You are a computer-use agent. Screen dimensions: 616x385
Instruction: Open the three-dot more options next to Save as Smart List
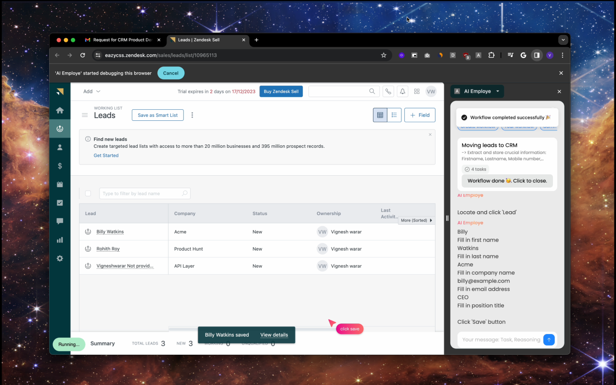(192, 115)
